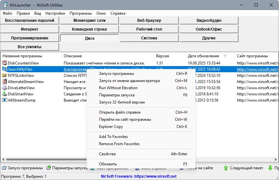Image resolution: width=279 pixels, height=180 pixels.
Task: Sort list by Название программы column
Action: (x=22, y=56)
